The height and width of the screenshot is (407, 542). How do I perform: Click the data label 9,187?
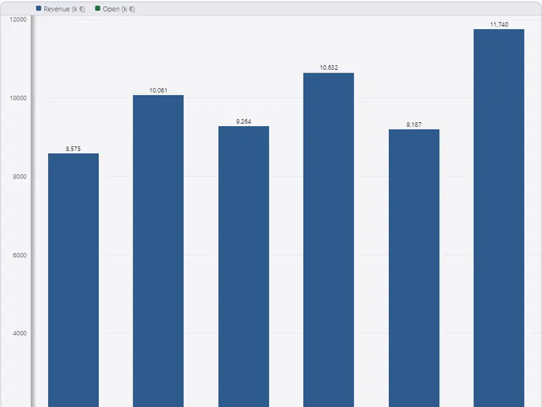tap(414, 125)
